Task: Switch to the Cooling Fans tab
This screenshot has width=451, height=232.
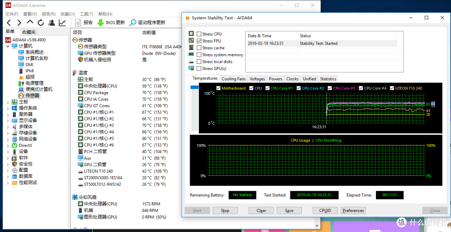Action: [233, 79]
